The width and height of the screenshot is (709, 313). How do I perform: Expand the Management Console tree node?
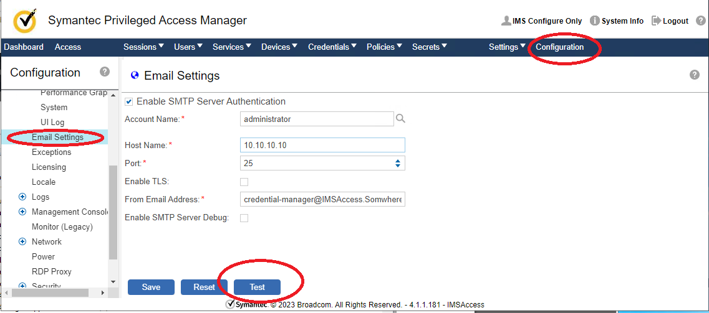(22, 212)
